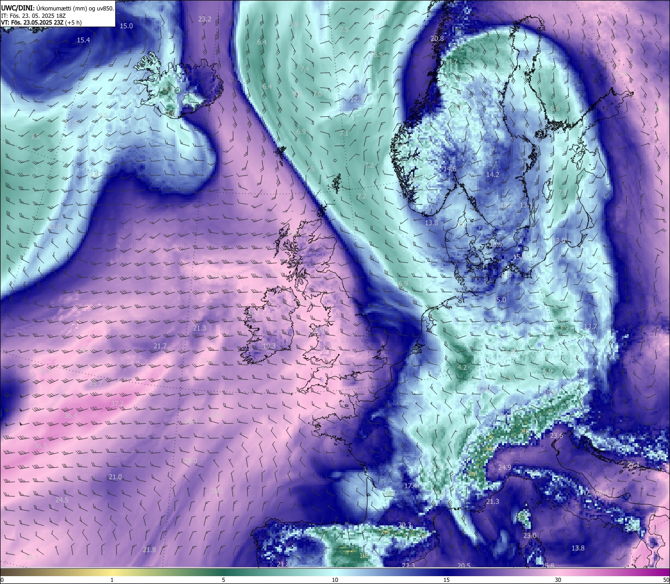Click the 4.2 value label over Germany
Image resolution: width=670 pixels, height=584 pixels.
(x=462, y=367)
